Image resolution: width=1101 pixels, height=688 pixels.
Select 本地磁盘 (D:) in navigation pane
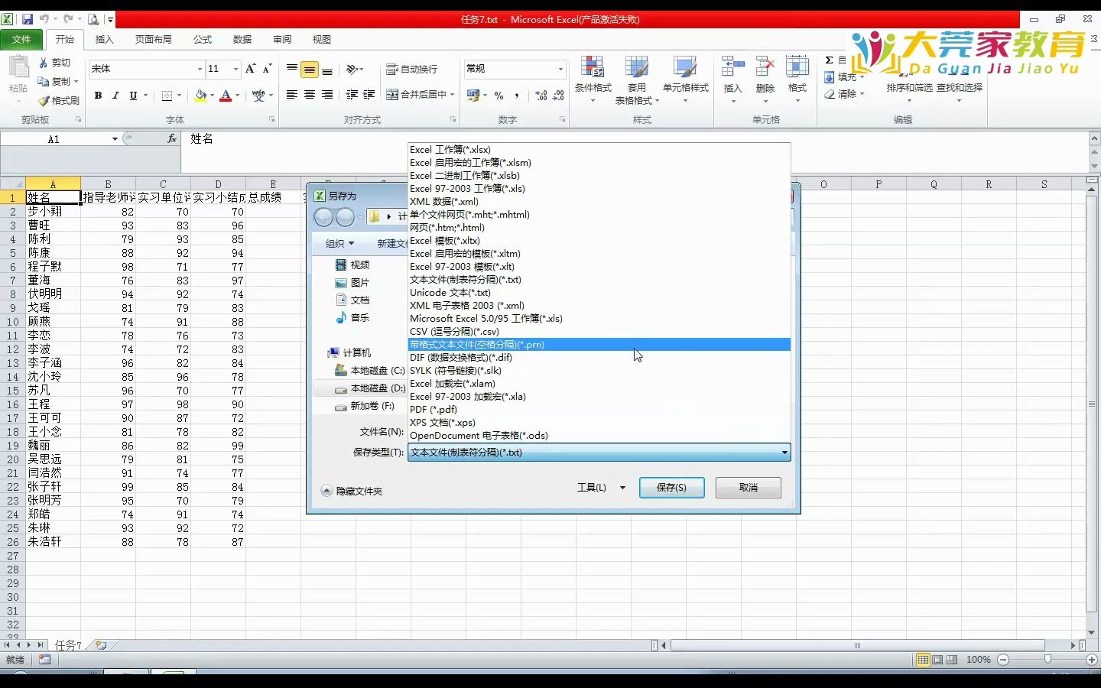(x=370, y=388)
